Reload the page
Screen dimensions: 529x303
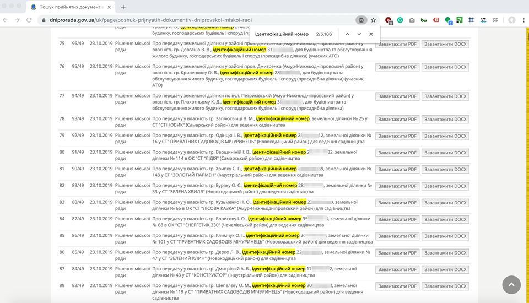click(30, 20)
